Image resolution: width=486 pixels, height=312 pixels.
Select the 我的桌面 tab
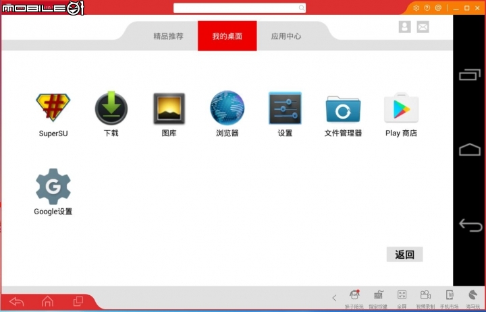click(x=227, y=36)
